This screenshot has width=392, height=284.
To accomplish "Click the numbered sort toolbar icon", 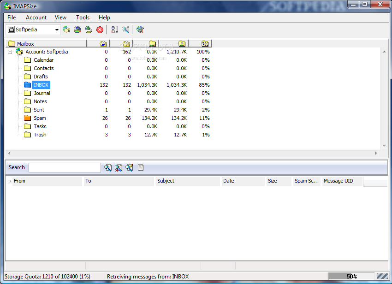I will tap(114, 30).
